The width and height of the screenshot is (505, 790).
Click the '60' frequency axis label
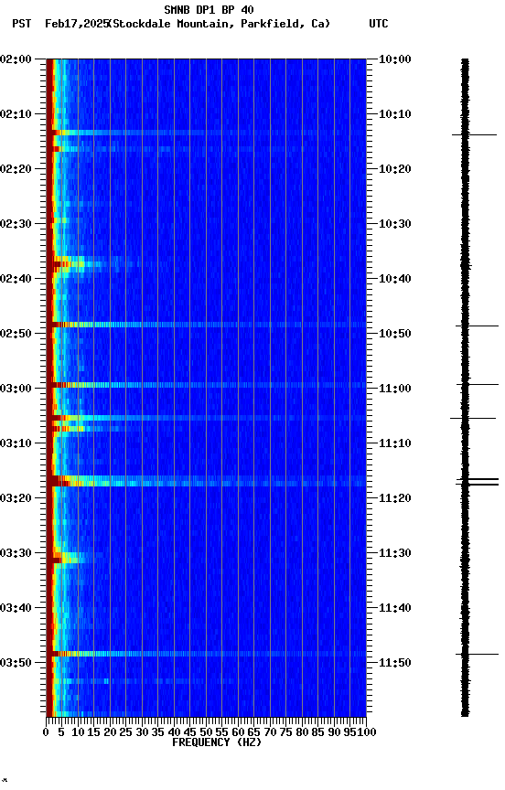[238, 732]
